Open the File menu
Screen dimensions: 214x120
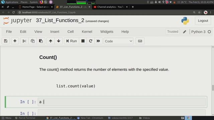coord(9,32)
